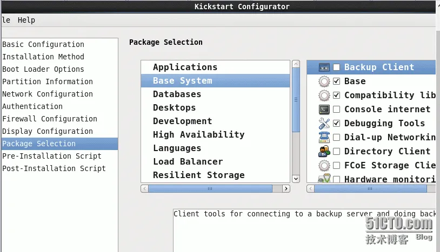Select the Base System category
Viewport: 440px width, 252px height.
[215, 80]
